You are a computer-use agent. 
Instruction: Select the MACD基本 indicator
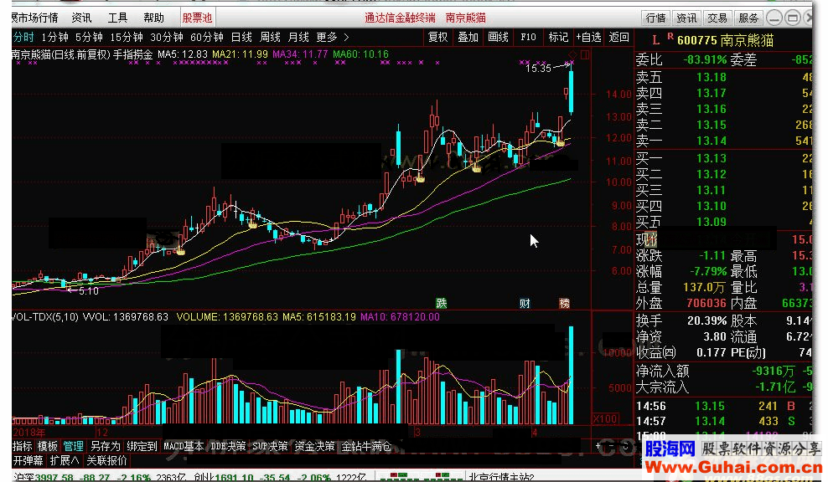(x=184, y=446)
